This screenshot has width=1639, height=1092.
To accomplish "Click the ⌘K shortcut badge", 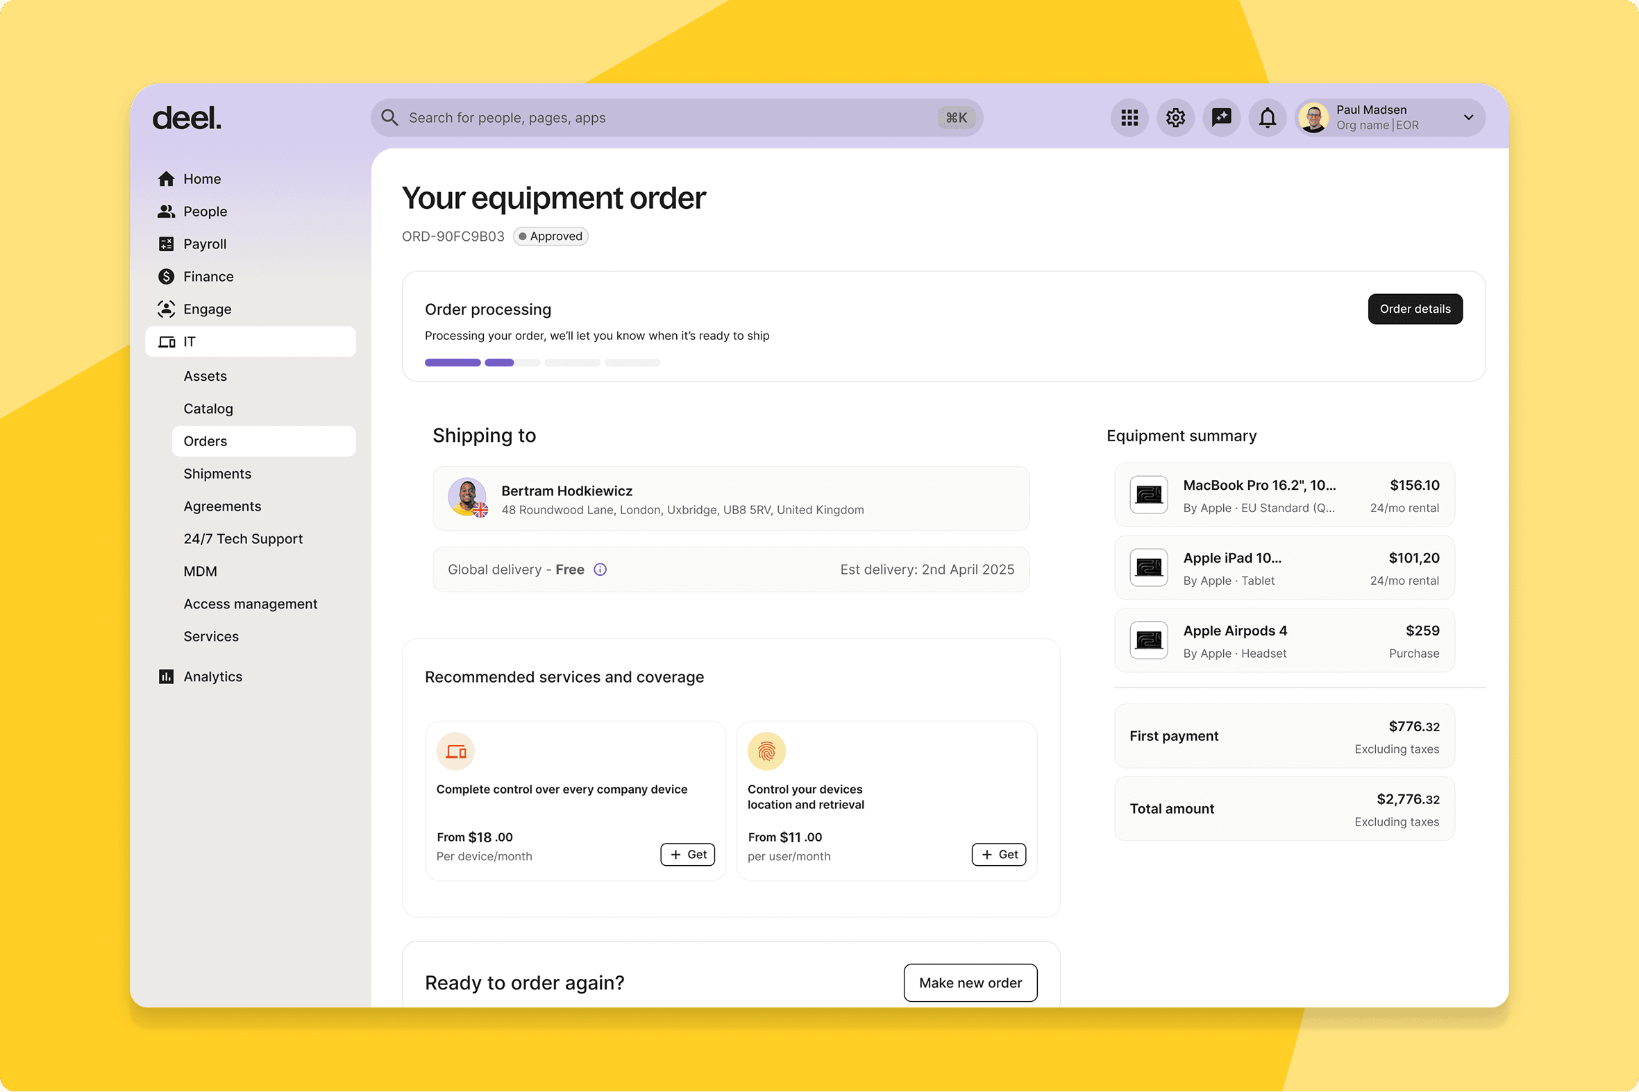I will 956,118.
